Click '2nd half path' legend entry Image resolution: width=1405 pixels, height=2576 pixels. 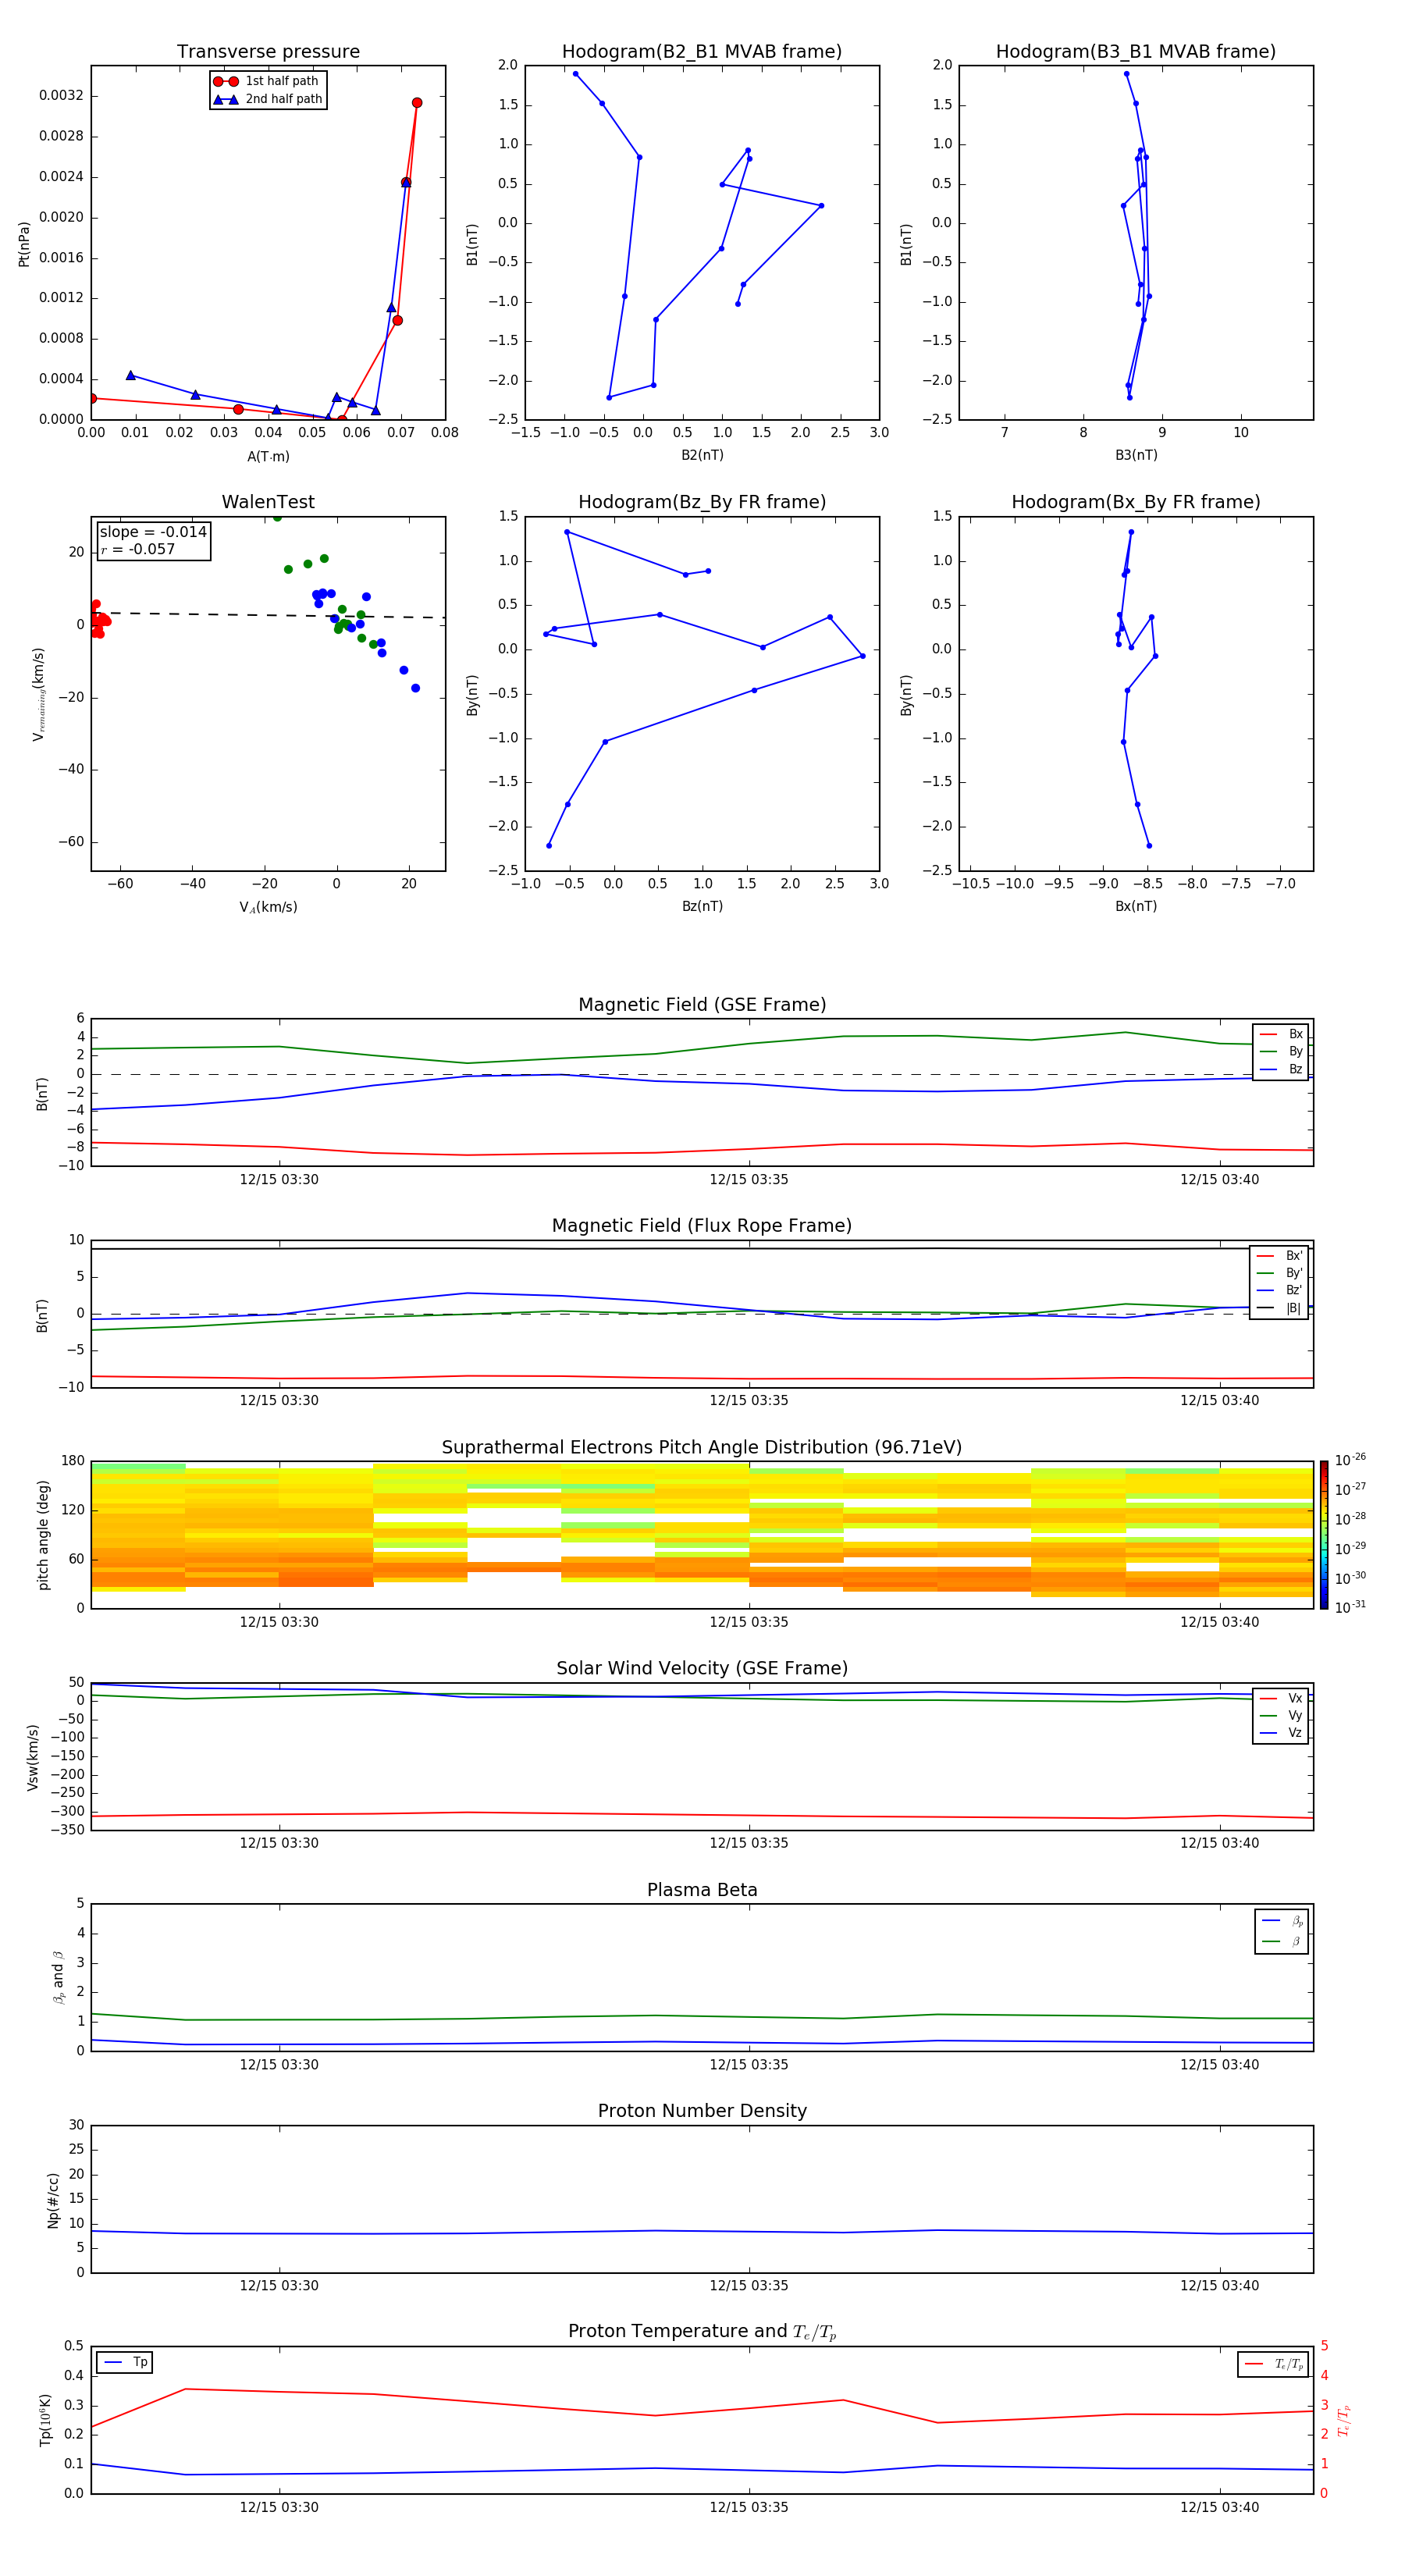(x=267, y=99)
